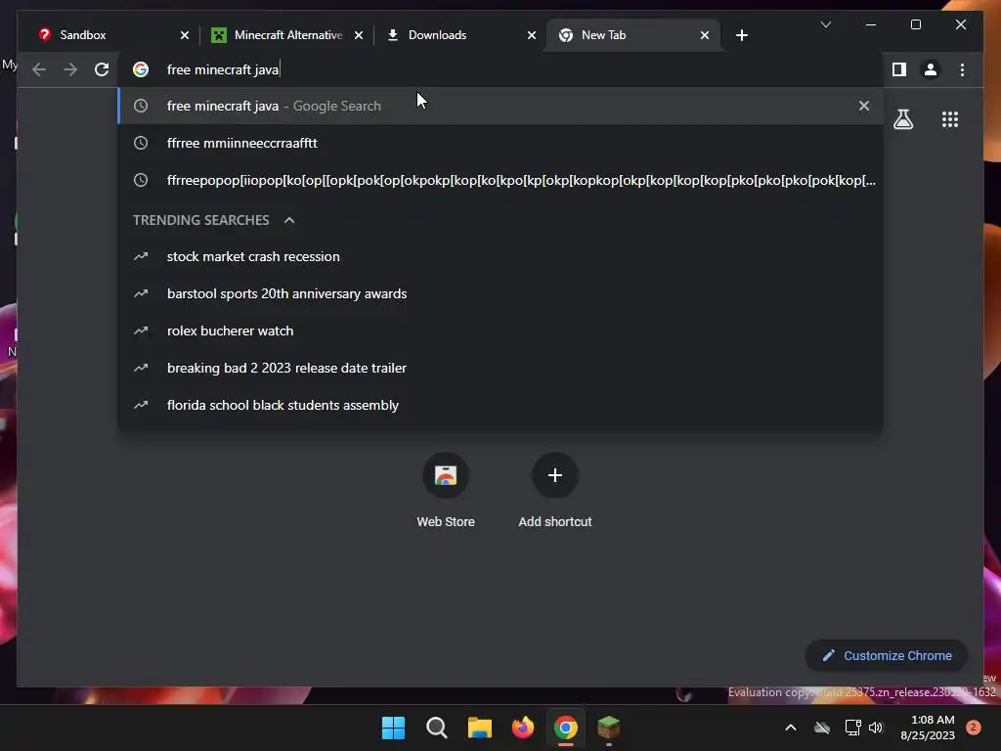Open Chrome's three-dot menu

962,69
